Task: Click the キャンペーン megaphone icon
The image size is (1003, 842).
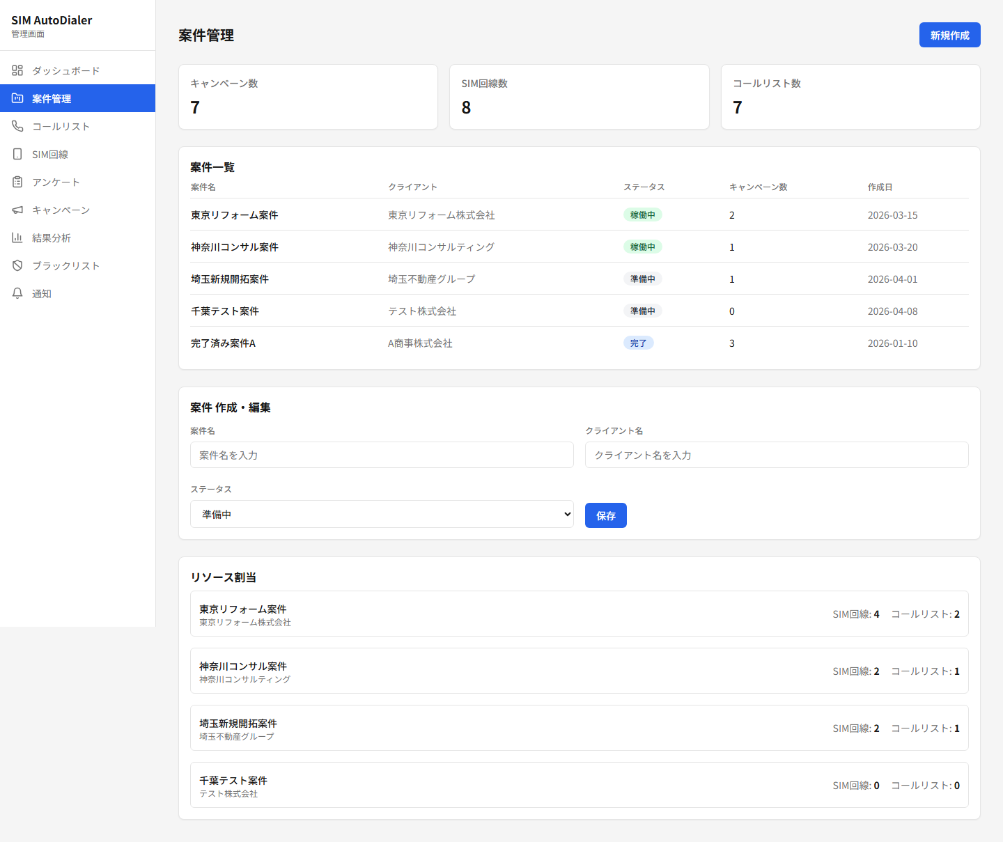Action: coord(17,210)
